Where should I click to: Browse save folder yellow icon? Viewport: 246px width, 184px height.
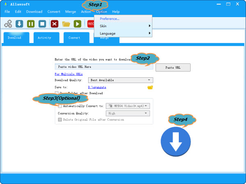pos(150,88)
